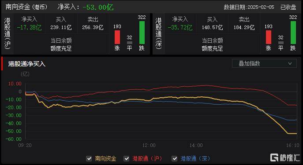The width and height of the screenshot is (303, 165).
Task: Click the 09:20 time axis label
Action: click(25, 145)
